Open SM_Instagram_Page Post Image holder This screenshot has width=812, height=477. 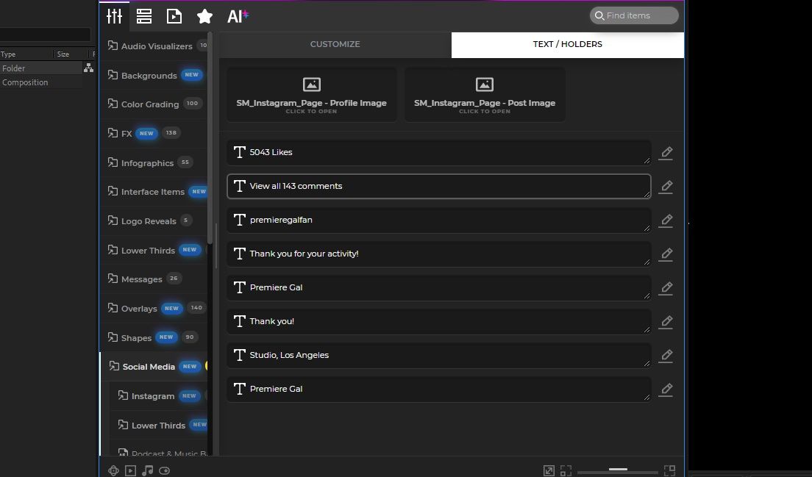(x=484, y=94)
